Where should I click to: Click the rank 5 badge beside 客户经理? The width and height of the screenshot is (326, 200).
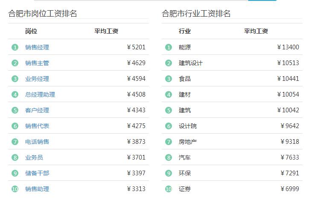tap(15, 110)
